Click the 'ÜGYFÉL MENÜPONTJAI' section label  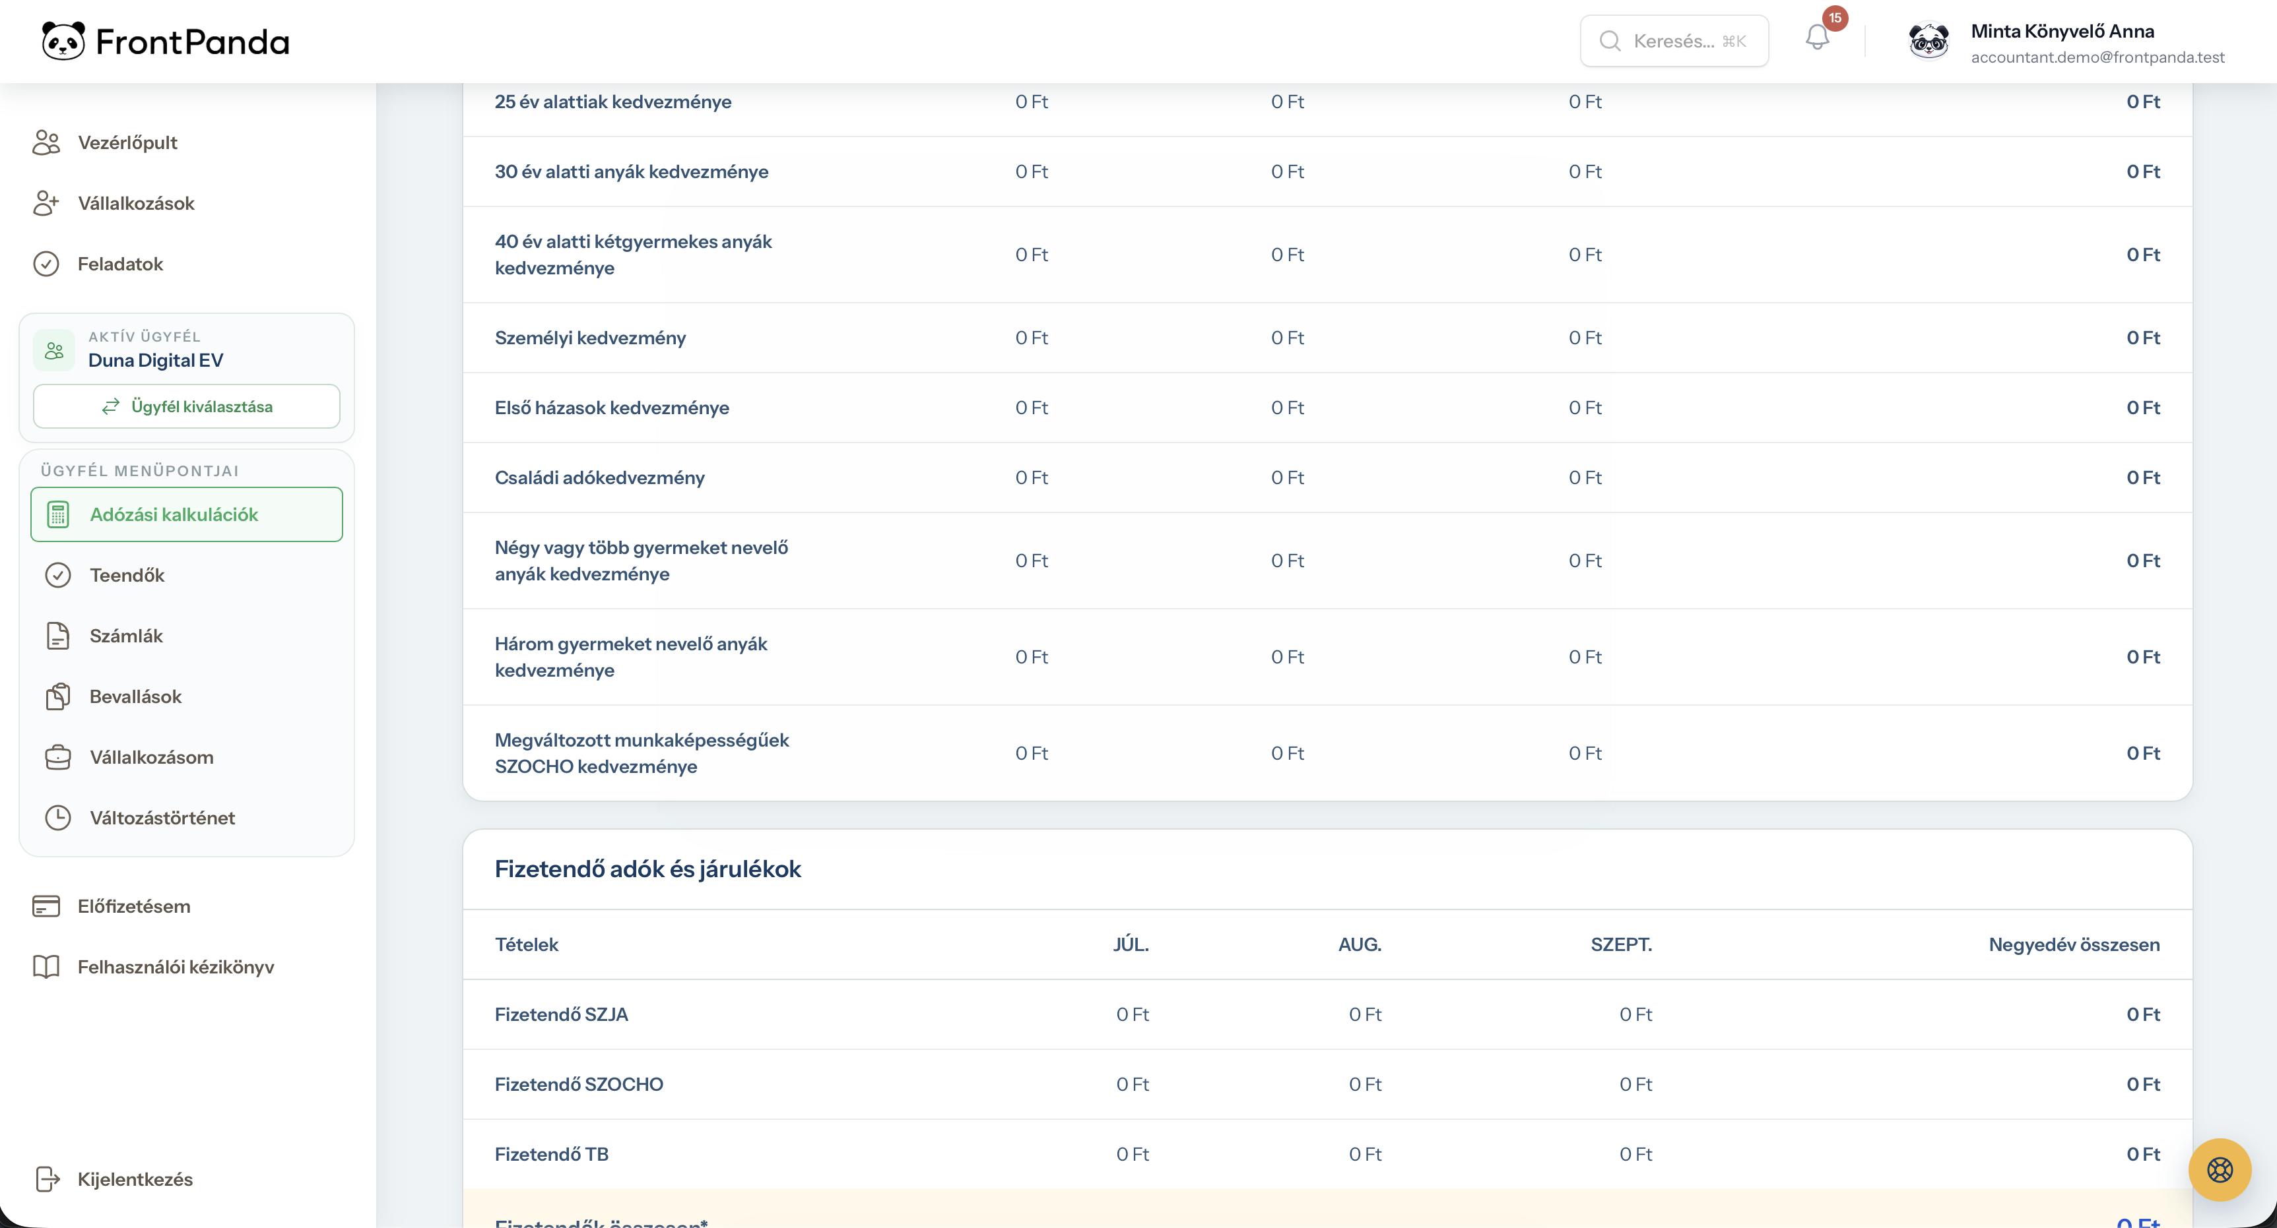pyautogui.click(x=140, y=471)
